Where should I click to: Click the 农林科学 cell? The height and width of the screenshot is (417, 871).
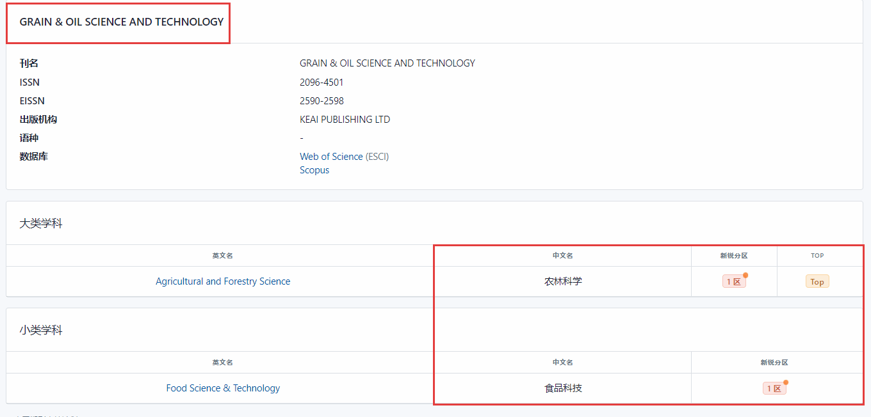tap(563, 281)
